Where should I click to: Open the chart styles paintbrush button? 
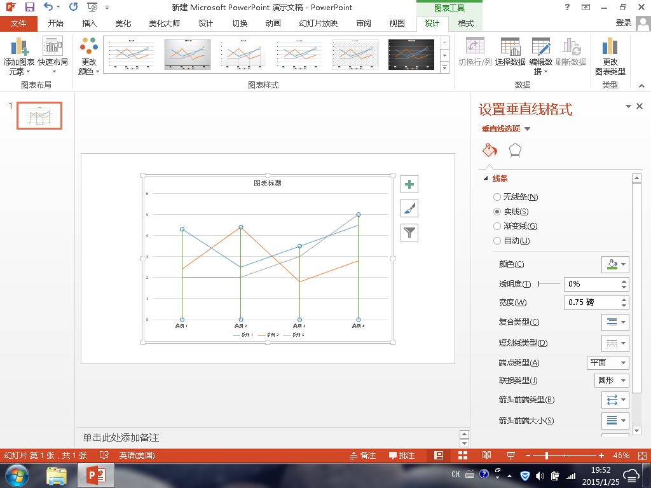(x=409, y=208)
